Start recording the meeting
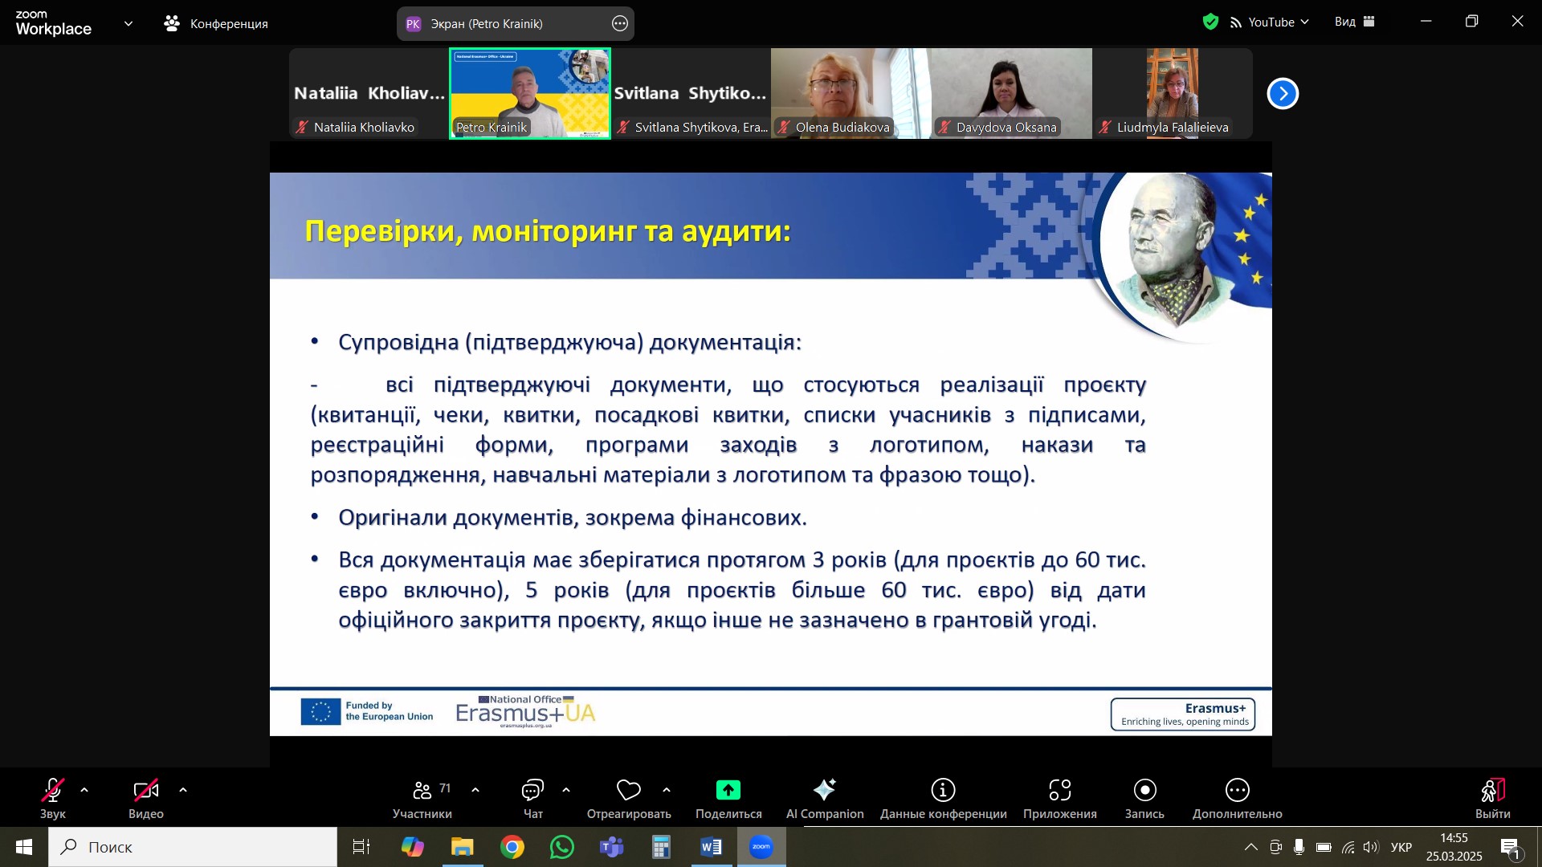The height and width of the screenshot is (867, 1542). click(x=1144, y=791)
